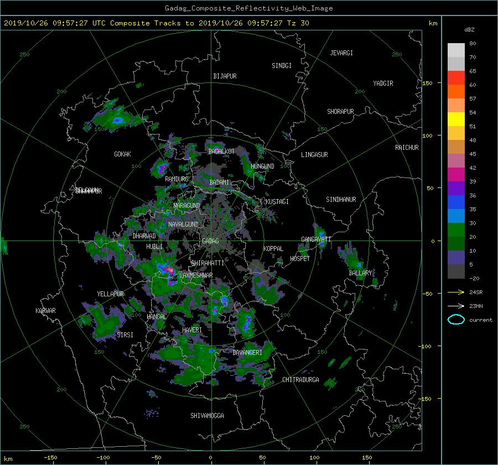Click the HOSPET city label

click(300, 259)
